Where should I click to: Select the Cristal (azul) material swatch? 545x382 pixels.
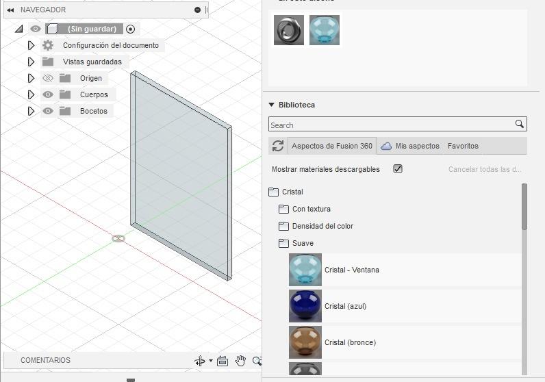tap(305, 306)
